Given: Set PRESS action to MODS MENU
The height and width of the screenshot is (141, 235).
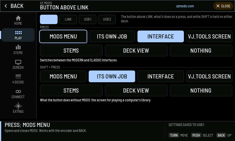Looking at the screenshot, I should point(63,36).
